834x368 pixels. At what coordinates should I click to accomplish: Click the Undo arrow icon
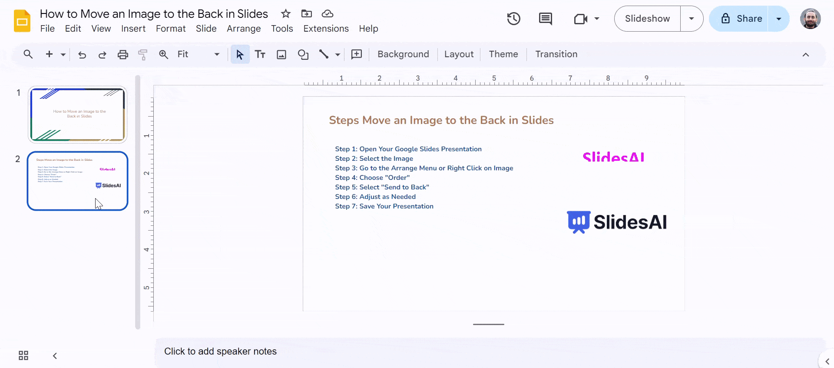tap(82, 55)
